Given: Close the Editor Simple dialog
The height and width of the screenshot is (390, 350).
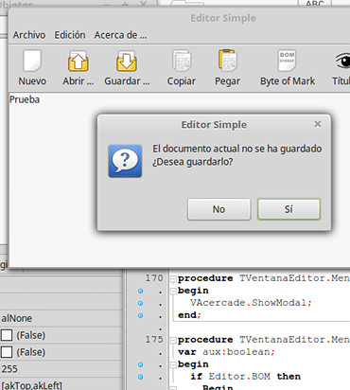Looking at the screenshot, I should point(318,124).
